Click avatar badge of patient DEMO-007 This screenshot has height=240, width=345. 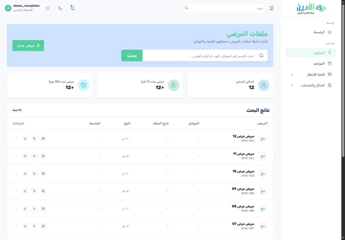point(263,226)
